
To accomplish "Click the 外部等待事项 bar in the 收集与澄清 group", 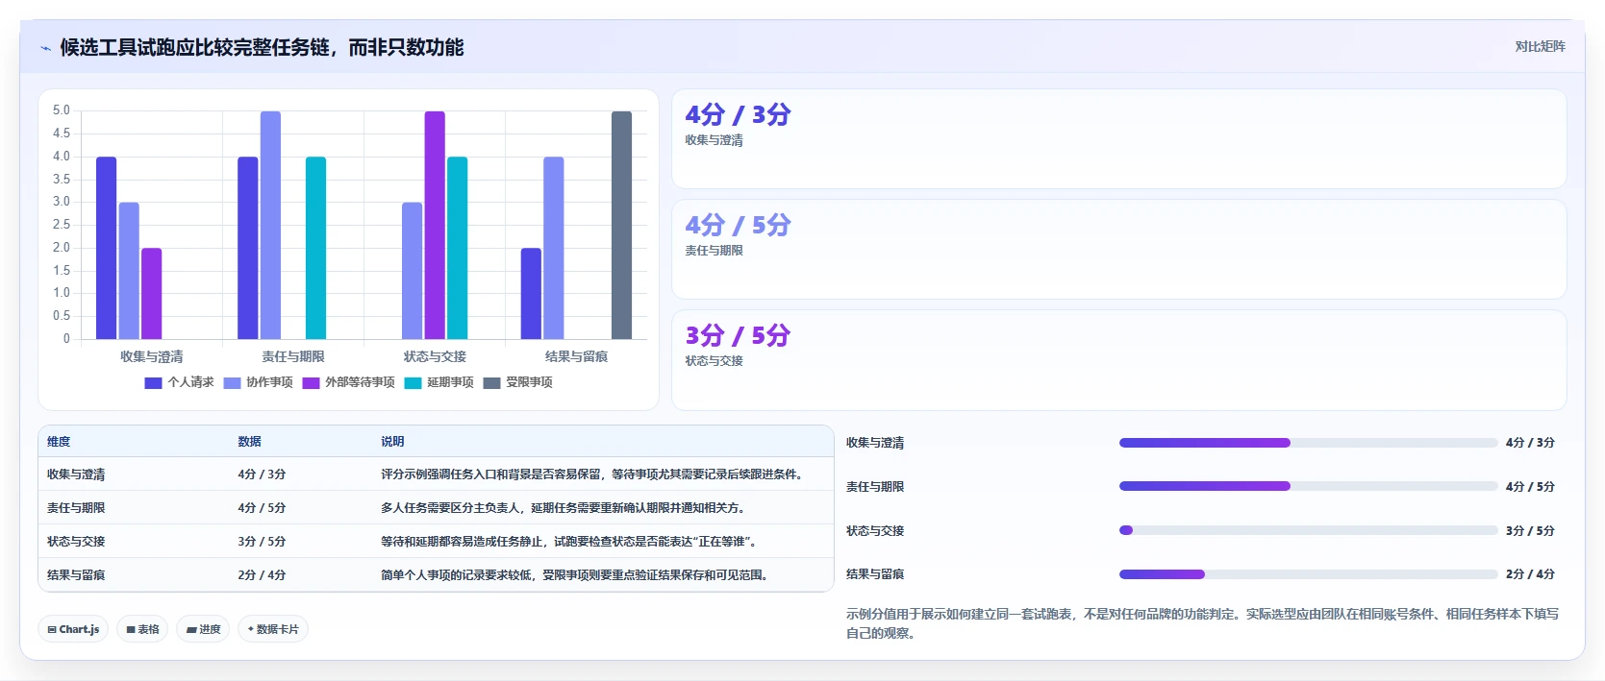I will 152,293.
